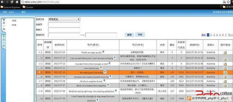Click the 搜索 search button
Screen dimensions: 233x102
129,35
